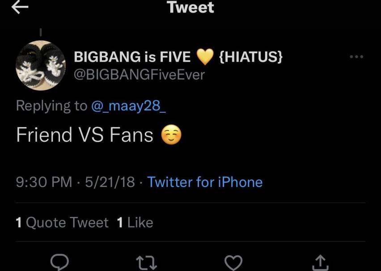Click the BIGBANG is FIVE display name

point(132,57)
